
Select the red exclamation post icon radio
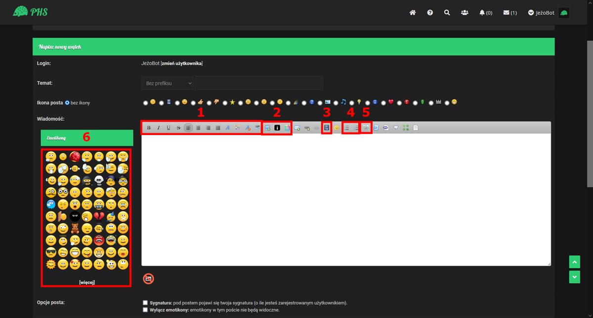(399, 103)
